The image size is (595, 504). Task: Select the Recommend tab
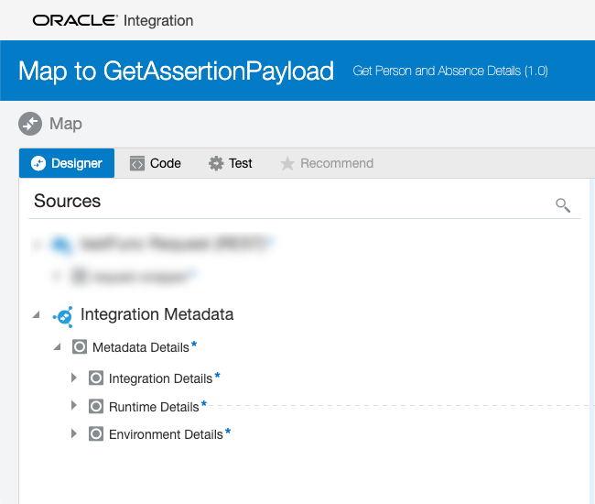pos(327,163)
